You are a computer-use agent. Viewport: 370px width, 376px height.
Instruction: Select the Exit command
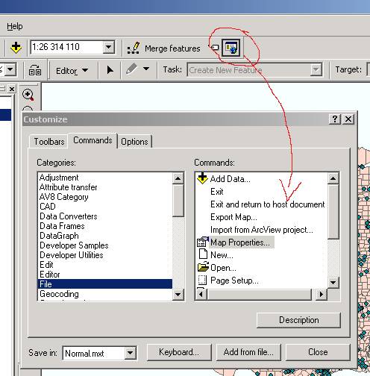tap(217, 192)
